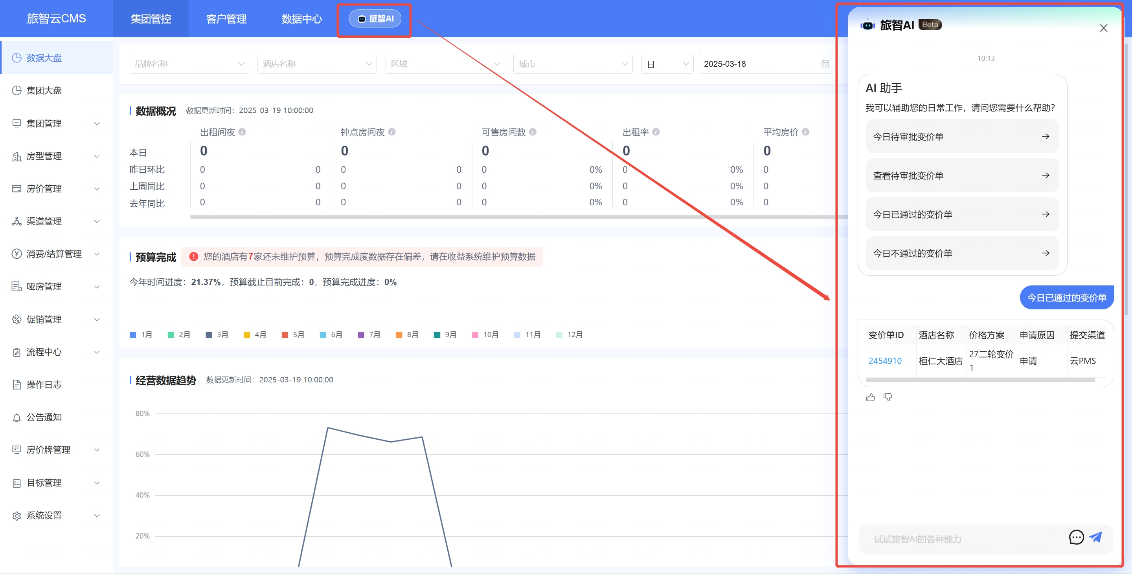Click the 哑房管理 sidebar icon

17,287
